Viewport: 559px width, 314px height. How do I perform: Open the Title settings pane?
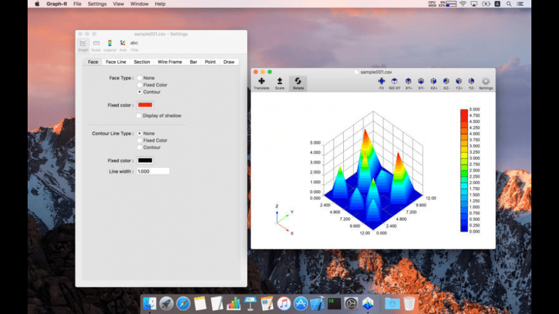[134, 44]
